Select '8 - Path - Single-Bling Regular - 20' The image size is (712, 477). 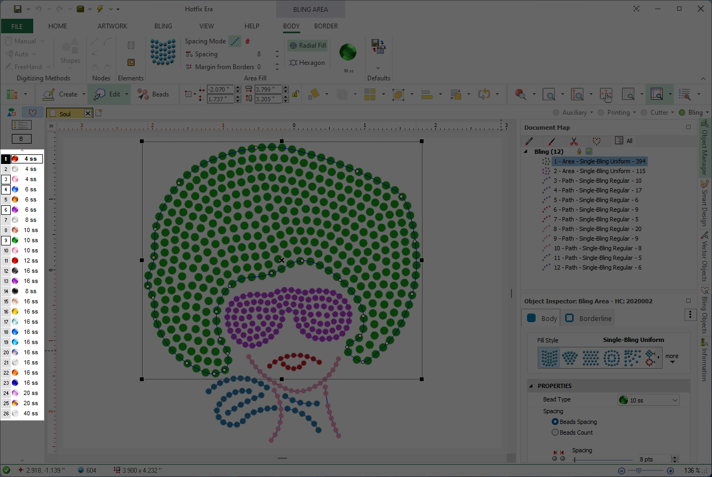(597, 229)
